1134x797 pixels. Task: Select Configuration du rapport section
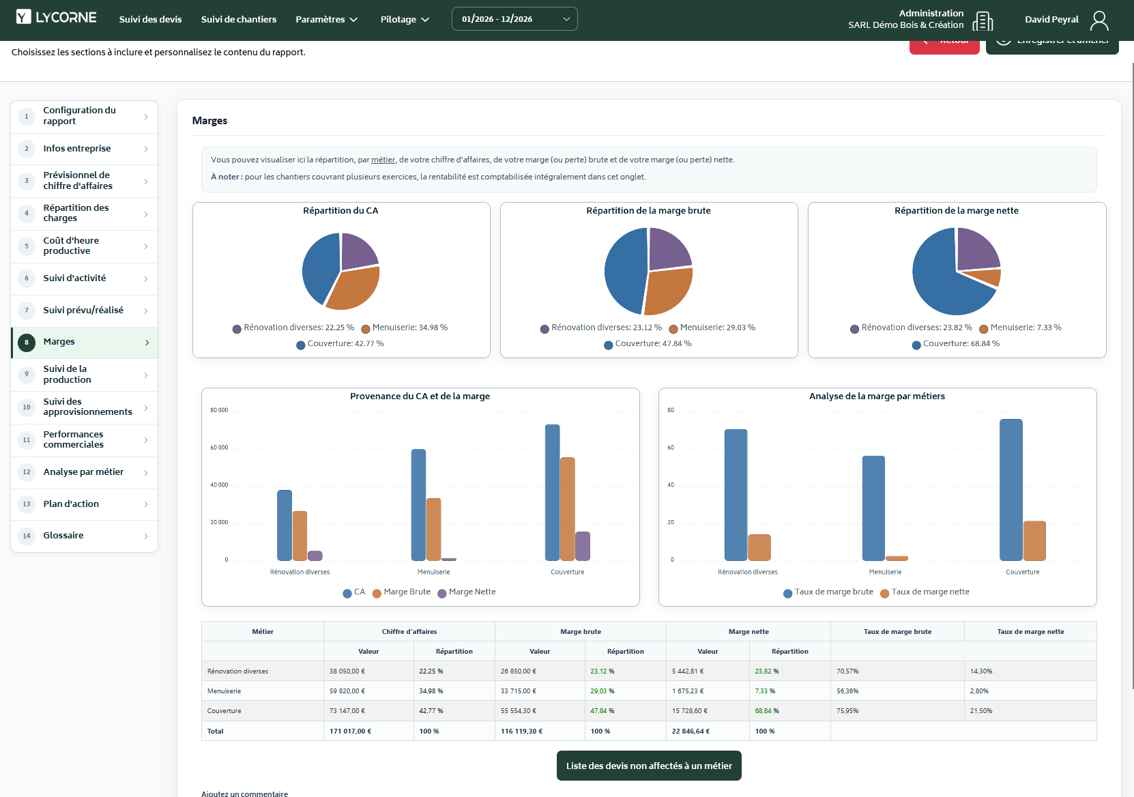(x=84, y=116)
